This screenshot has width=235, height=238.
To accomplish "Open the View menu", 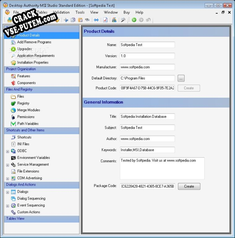I will 94,12.
